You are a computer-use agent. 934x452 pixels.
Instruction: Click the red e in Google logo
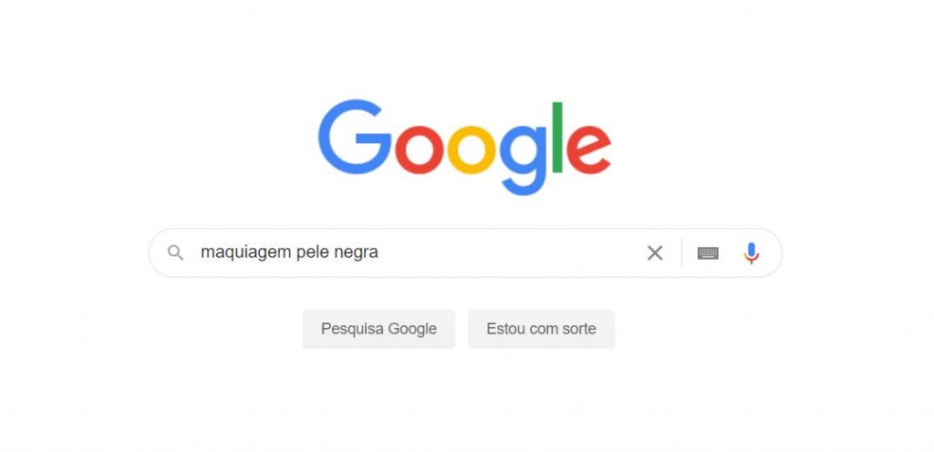click(588, 149)
